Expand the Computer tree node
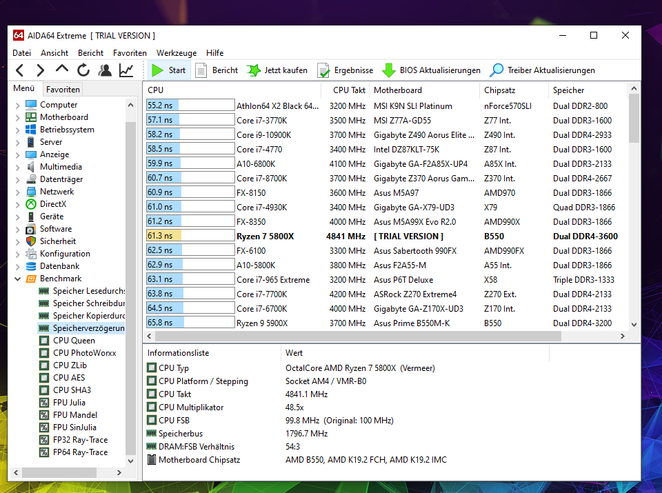The width and height of the screenshot is (662, 493). click(17, 105)
